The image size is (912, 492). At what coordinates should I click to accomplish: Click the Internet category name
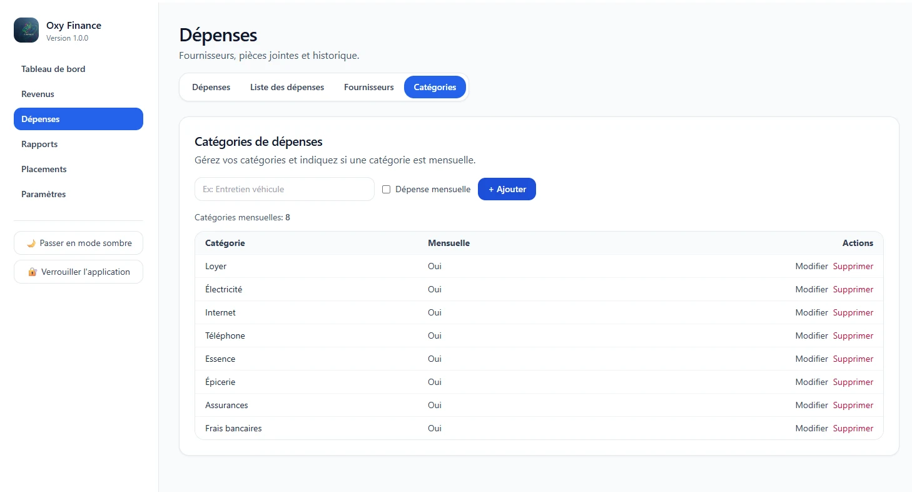click(220, 312)
